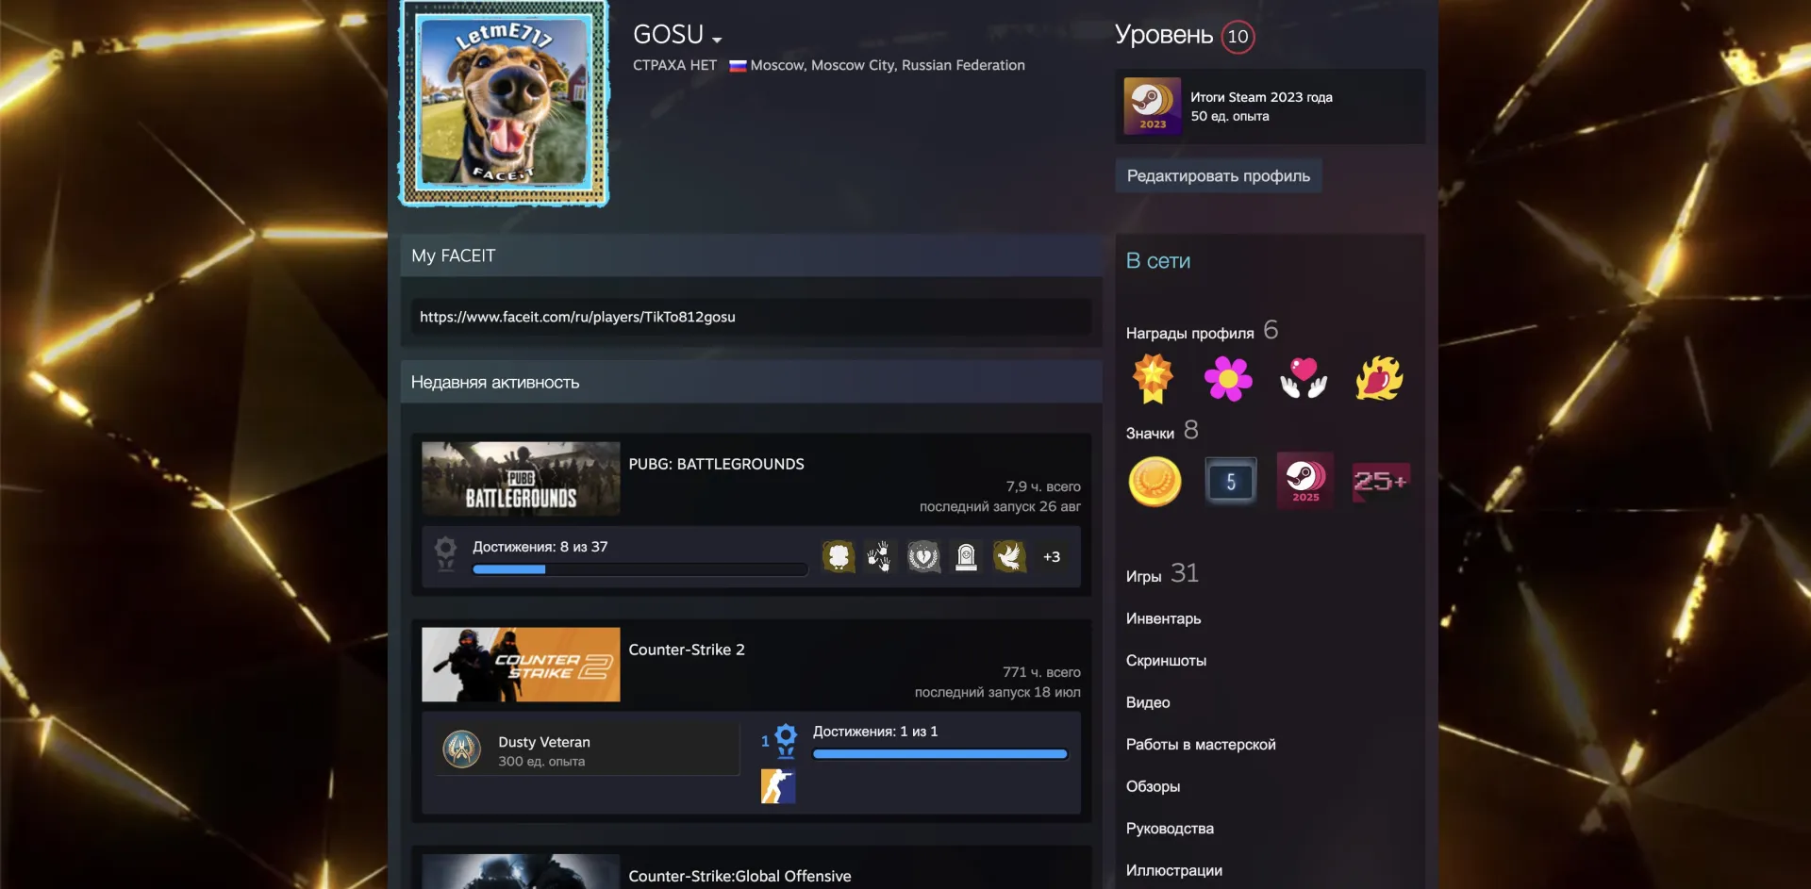Click the CS2 running figure achievement icon
Viewport: 1811px width, 889px height.
tap(778, 786)
